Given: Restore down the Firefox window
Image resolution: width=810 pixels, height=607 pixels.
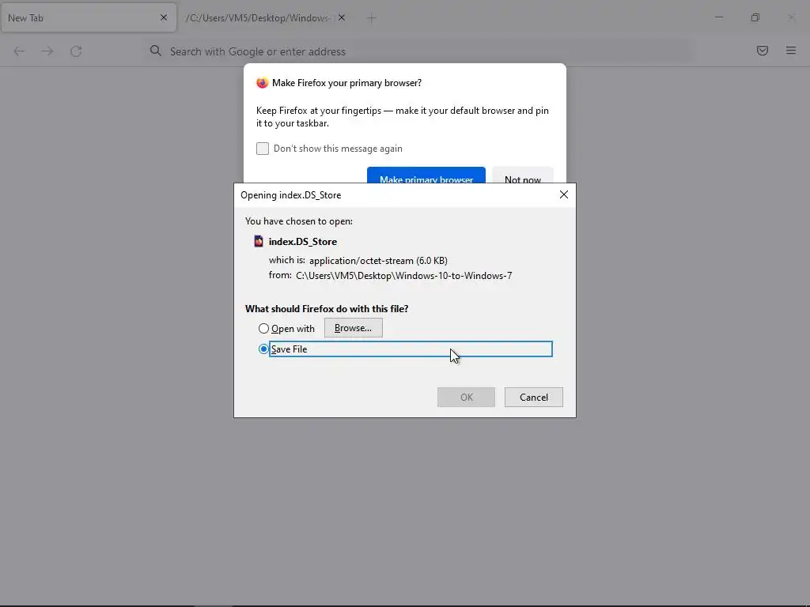Looking at the screenshot, I should point(755,17).
